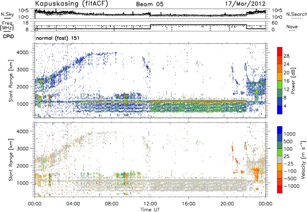Click the blue top segment of the velocity colorbar
Viewport: 307px width, 212px height.
click(280, 130)
